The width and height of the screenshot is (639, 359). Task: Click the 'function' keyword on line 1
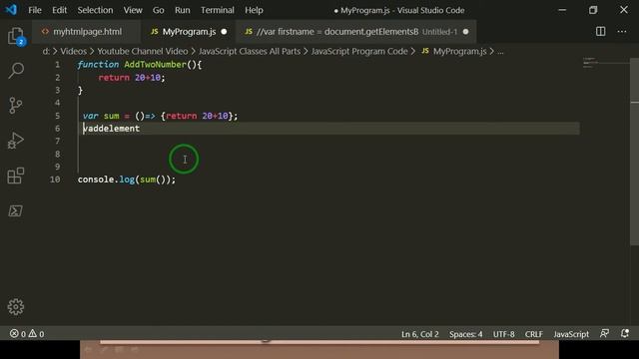pyautogui.click(x=98, y=65)
